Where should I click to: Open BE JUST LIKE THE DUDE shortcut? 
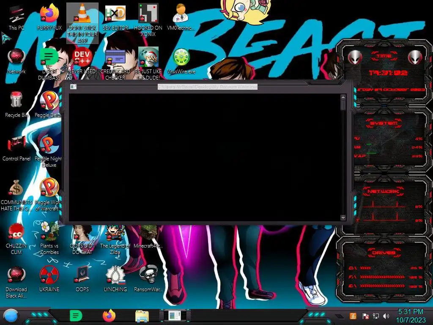coord(148,63)
